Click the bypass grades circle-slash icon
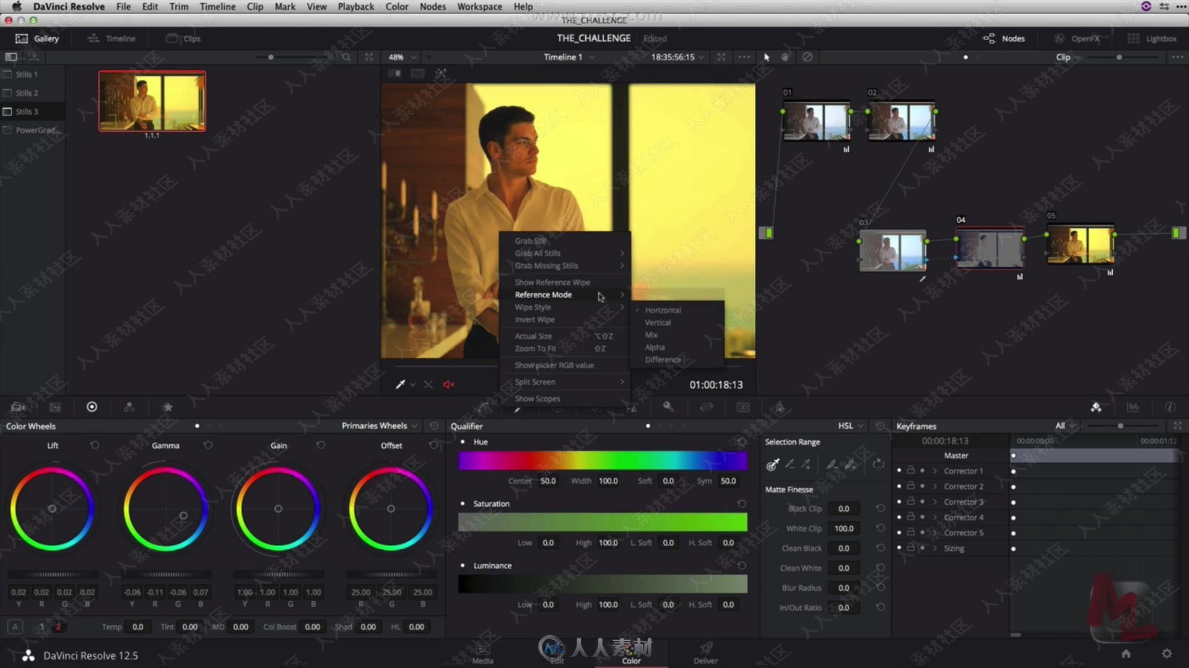1189x668 pixels. [x=808, y=57]
